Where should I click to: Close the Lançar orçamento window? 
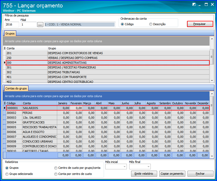click(x=212, y=5)
